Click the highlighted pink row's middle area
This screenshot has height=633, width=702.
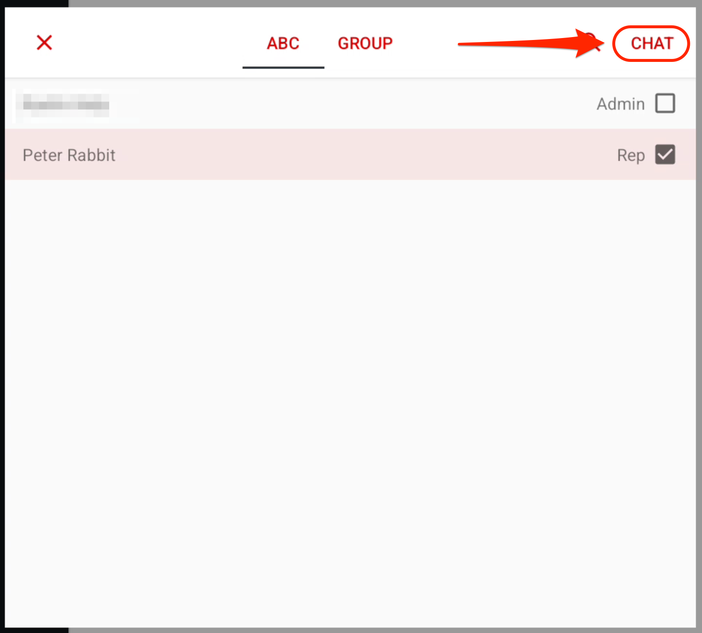coord(350,155)
